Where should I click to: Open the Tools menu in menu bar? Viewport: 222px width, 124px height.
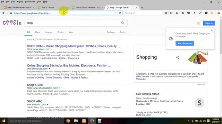(39, 2)
